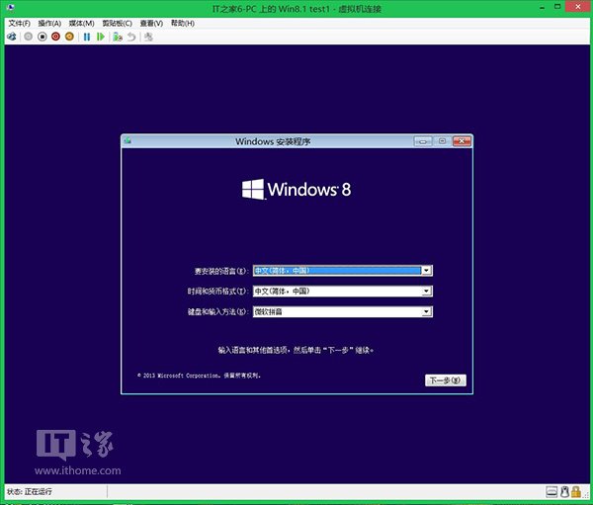Image resolution: width=593 pixels, height=505 pixels.
Task: Expand the 键盘和输入方法 dropdown
Action: pyautogui.click(x=426, y=311)
